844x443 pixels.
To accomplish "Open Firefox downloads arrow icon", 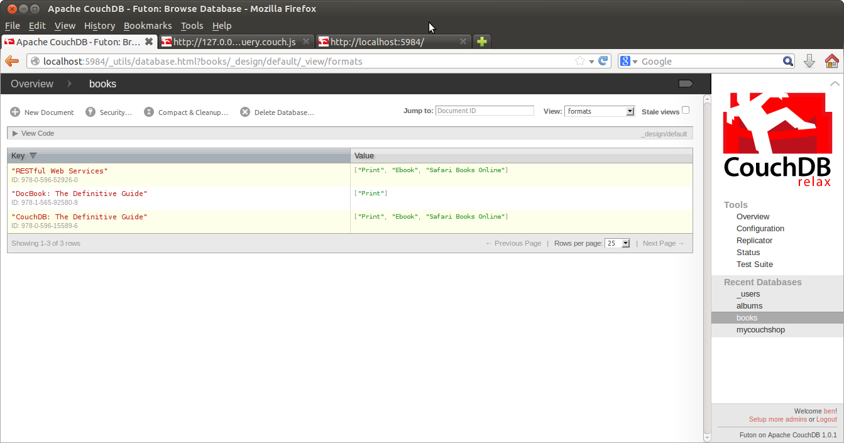I will [809, 61].
